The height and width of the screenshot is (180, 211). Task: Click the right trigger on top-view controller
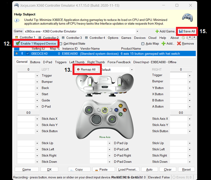120,82
